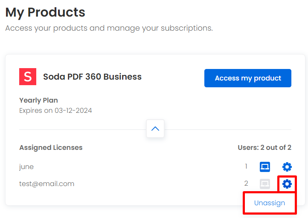308x218 pixels.
Task: Click the Users: 2 out of 2 label
Action: pyautogui.click(x=264, y=147)
